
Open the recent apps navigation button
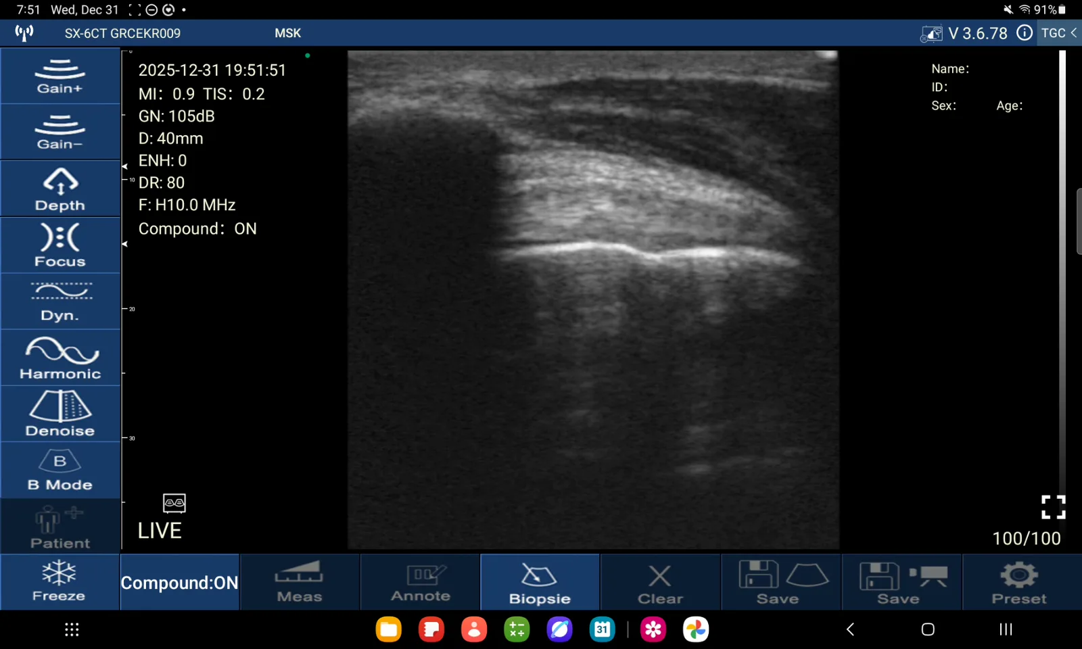(1006, 629)
